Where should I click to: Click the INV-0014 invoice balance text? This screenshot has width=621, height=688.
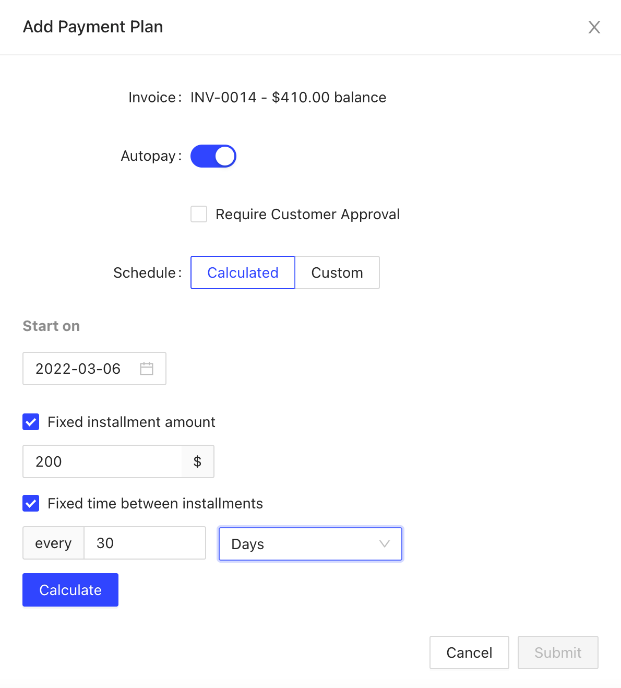(x=288, y=98)
